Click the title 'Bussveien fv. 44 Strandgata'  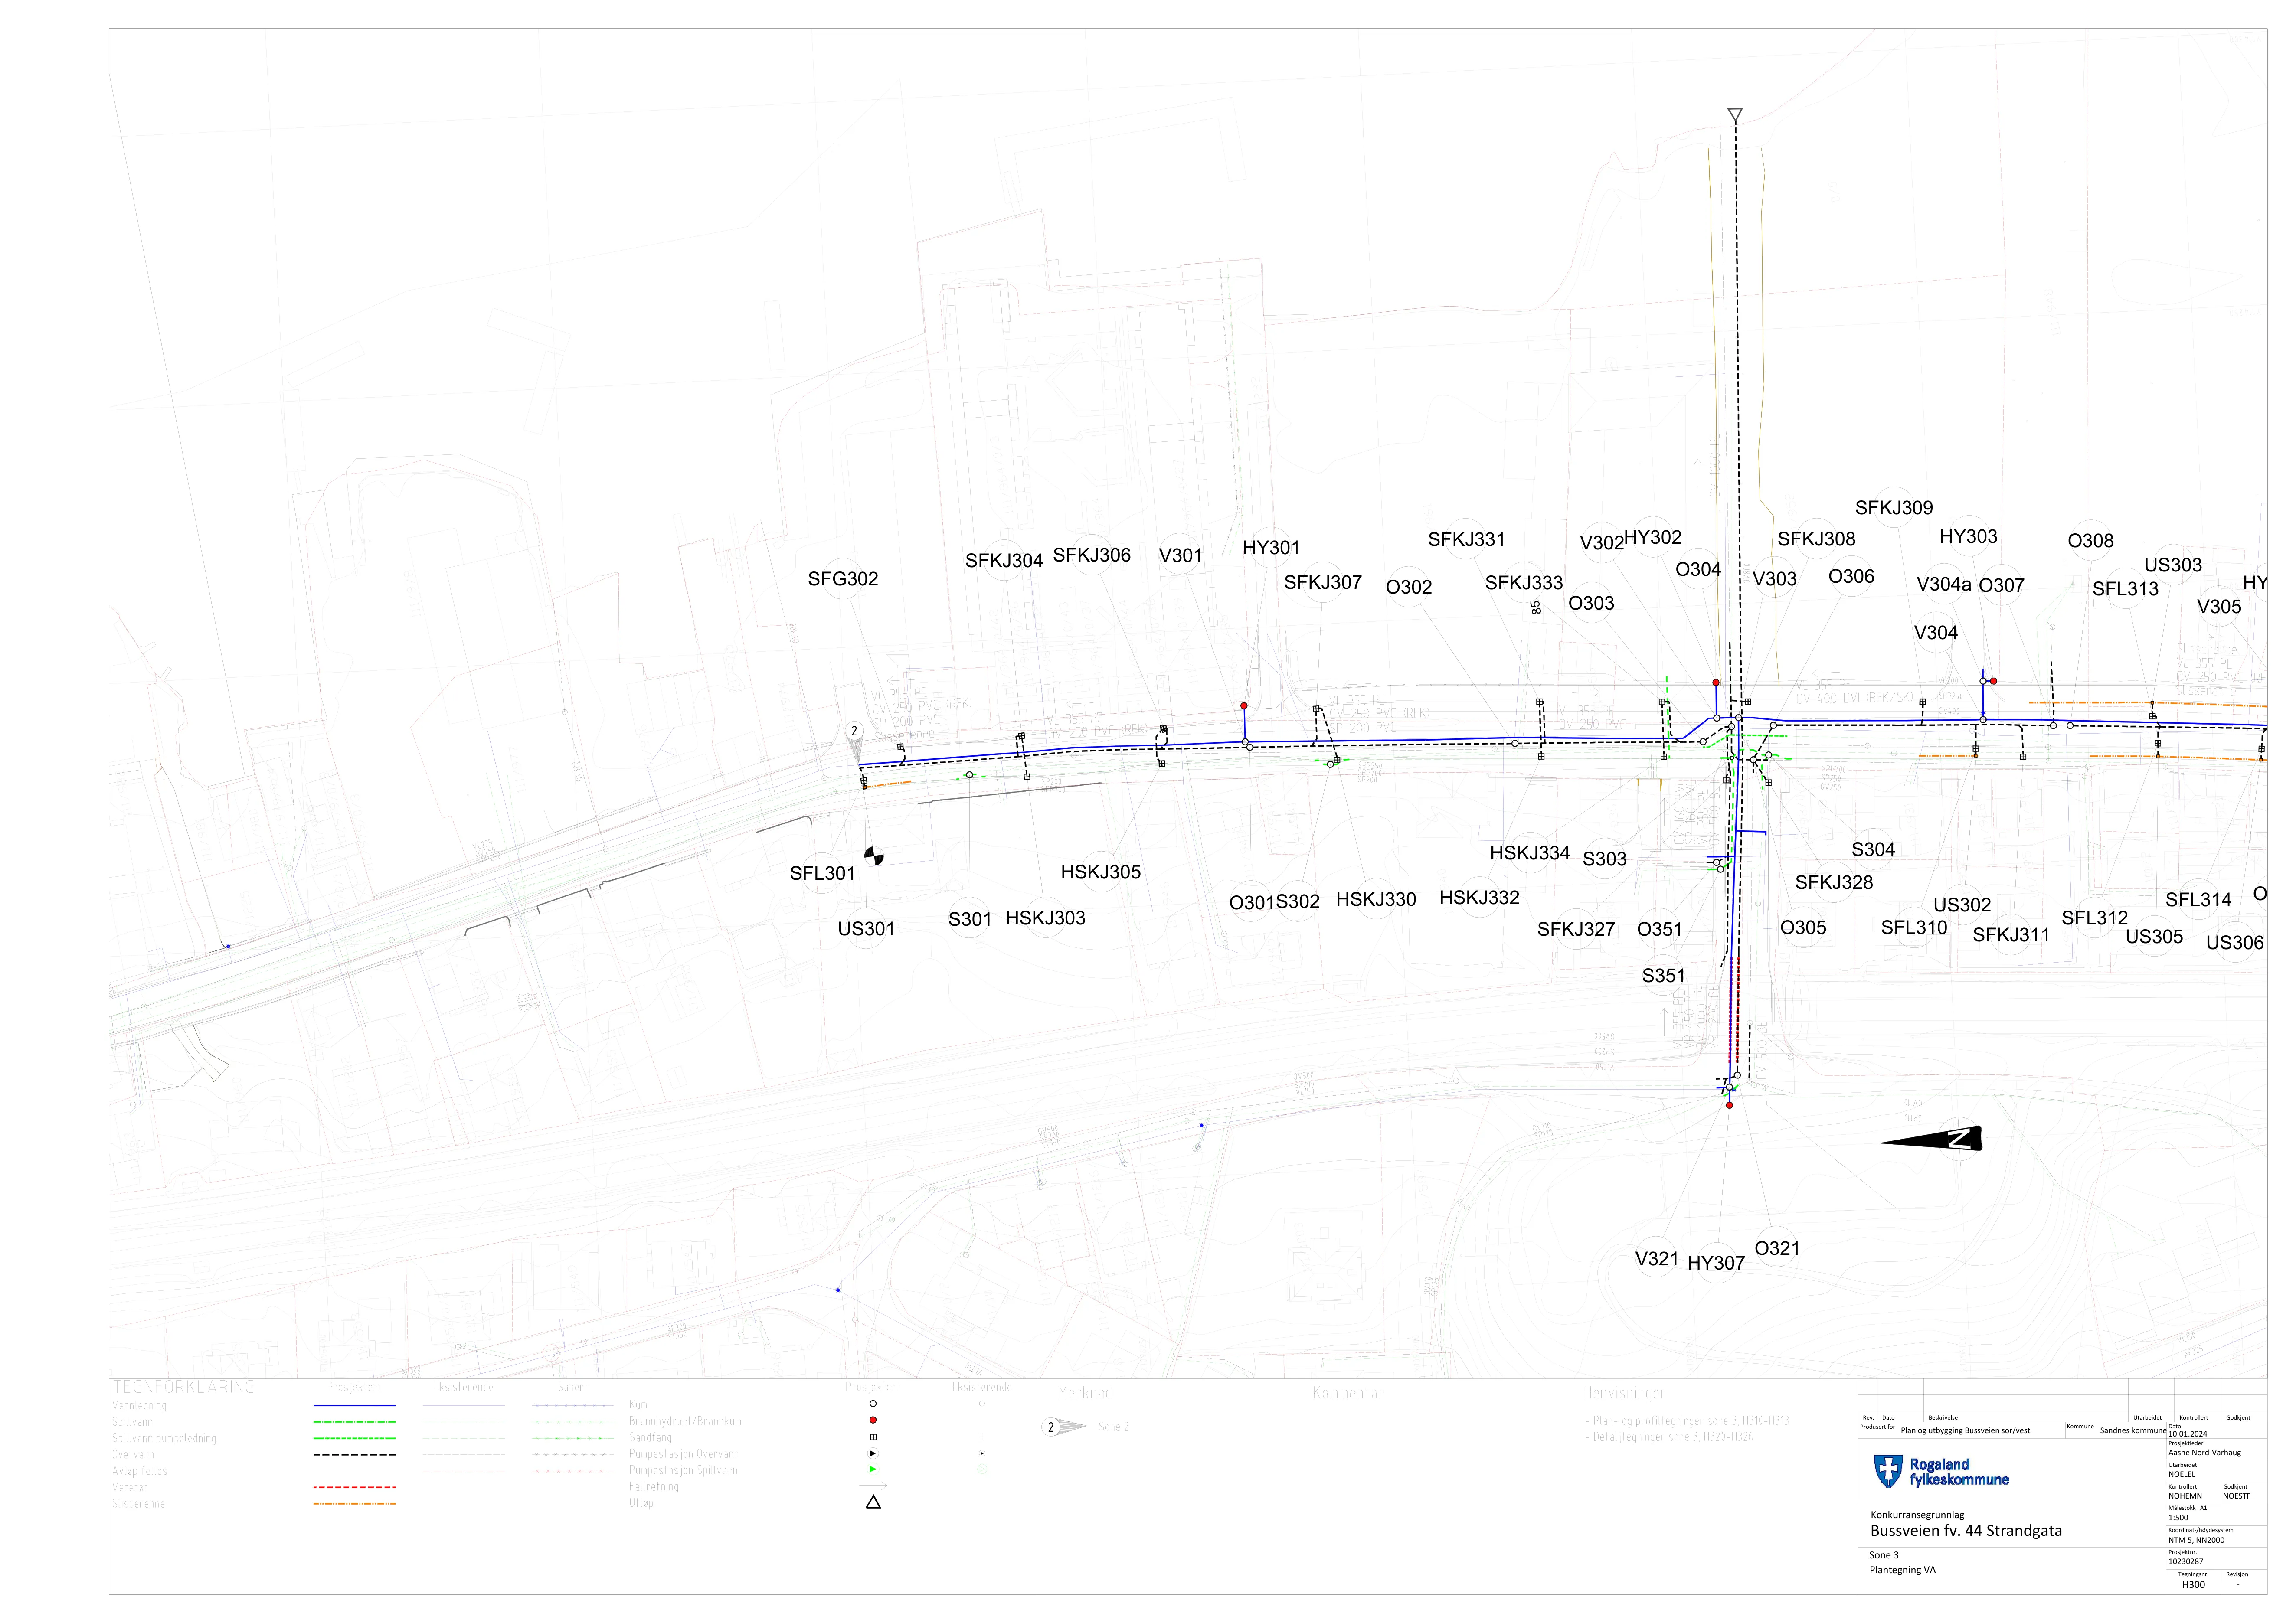pyautogui.click(x=1966, y=1531)
